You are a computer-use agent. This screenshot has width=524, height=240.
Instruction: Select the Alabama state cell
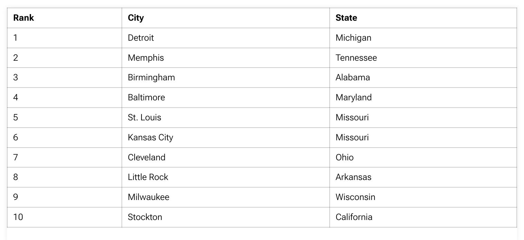click(353, 77)
